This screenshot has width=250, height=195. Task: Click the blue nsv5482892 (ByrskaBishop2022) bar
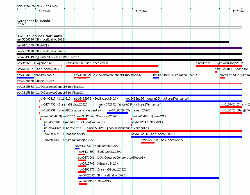[x=148, y=178]
